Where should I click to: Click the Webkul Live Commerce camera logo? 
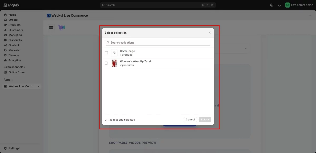click(x=62, y=28)
